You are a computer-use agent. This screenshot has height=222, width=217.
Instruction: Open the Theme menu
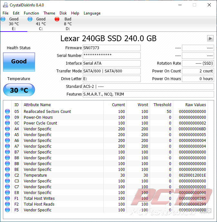point(49,13)
